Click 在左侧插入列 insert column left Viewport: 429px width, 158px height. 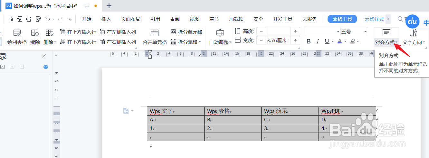click(x=118, y=32)
